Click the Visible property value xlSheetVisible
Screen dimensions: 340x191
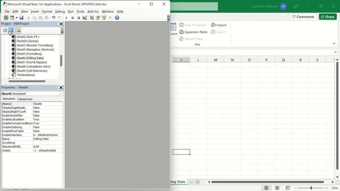[48, 151]
